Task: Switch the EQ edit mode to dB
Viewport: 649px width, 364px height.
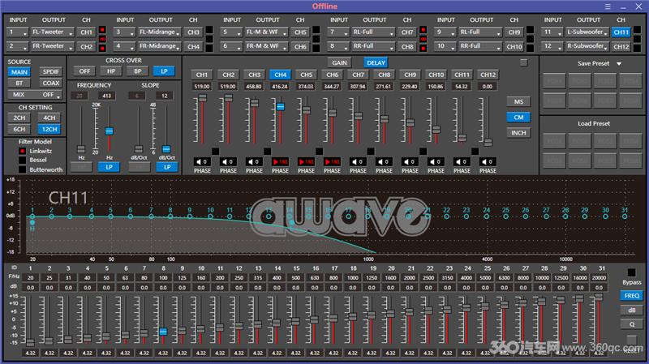Action: [631, 310]
